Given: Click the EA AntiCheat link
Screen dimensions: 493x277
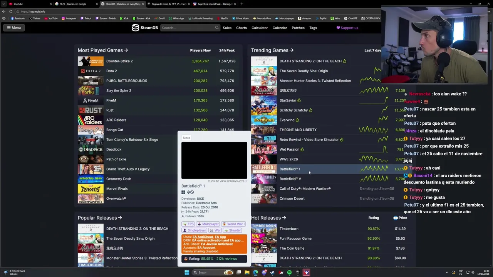Looking at the screenshot, I should pyautogui.click(x=203, y=237).
